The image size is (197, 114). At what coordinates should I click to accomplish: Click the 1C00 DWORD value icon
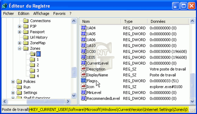click(84, 51)
